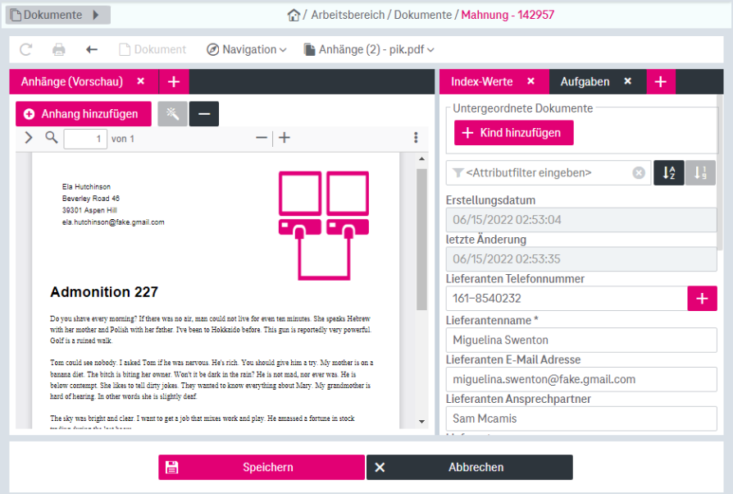Click the Kind hinzufügen button
Viewport: 733px width, 494px height.
(x=513, y=133)
